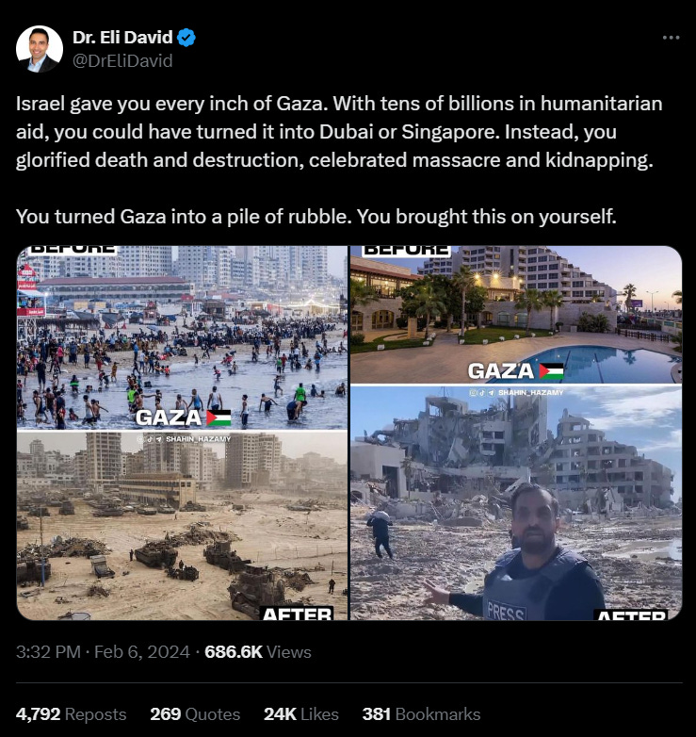Click the tweet's first paragraph text
The width and height of the screenshot is (696, 737).
(339, 132)
